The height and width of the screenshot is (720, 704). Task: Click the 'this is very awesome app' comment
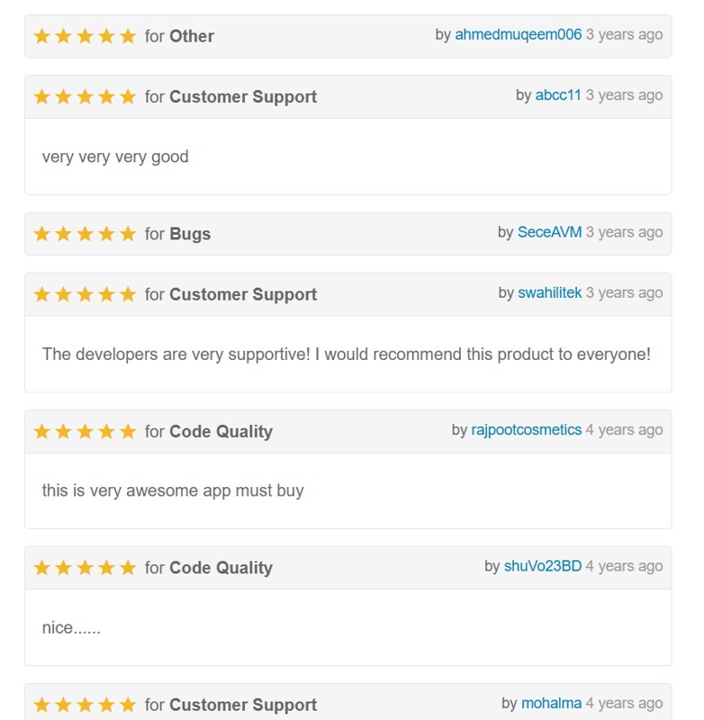[173, 490]
